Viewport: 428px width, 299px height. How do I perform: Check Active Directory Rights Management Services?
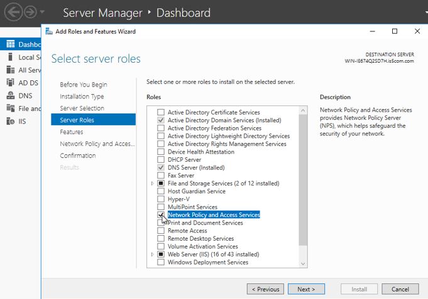[161, 144]
